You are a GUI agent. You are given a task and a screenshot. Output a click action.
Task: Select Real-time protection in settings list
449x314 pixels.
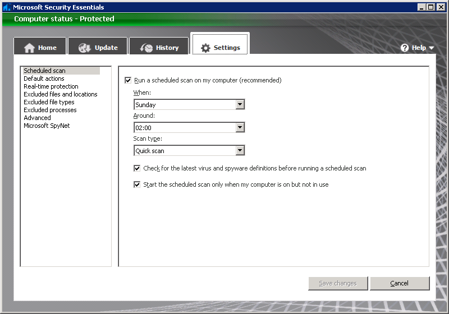[x=51, y=86]
